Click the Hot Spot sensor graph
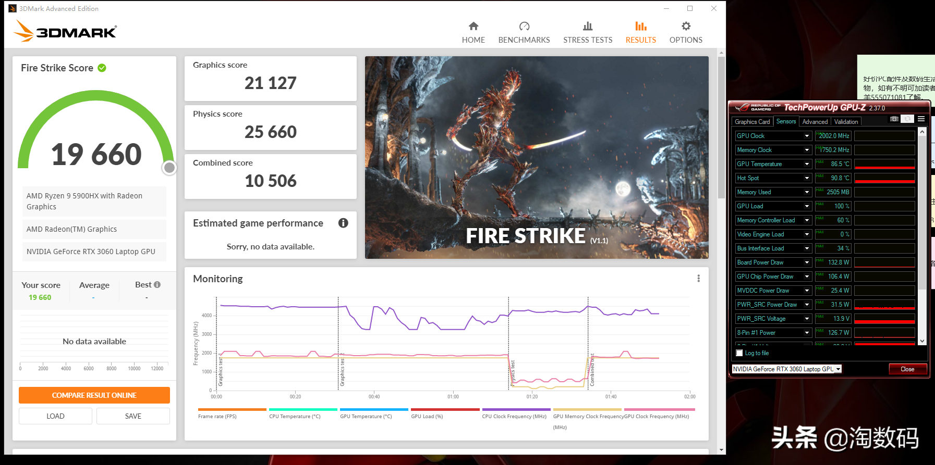Screen dimensions: 935x465 point(884,178)
